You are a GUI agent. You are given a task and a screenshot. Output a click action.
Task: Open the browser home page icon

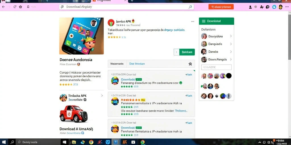pos(20,7)
